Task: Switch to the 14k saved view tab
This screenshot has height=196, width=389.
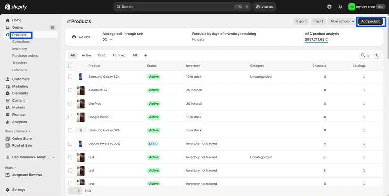Action: pos(135,55)
